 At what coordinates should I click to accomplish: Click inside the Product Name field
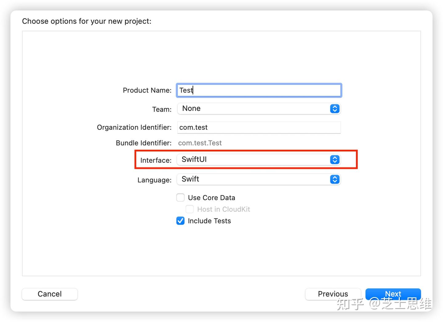258,90
